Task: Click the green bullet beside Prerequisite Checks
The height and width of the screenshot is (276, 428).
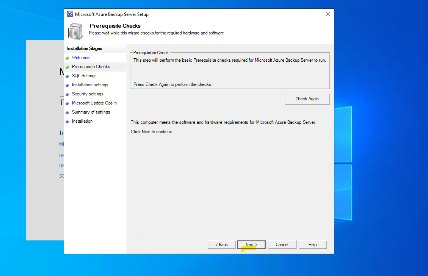Action: click(x=67, y=67)
